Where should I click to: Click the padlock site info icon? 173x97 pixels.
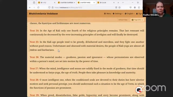pos(53,8)
